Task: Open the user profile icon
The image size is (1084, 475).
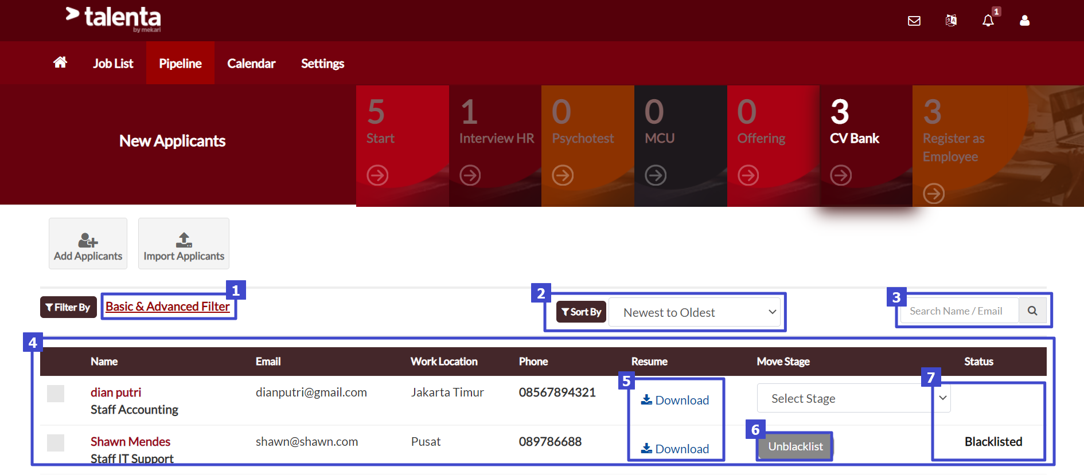Action: pyautogui.click(x=1025, y=21)
